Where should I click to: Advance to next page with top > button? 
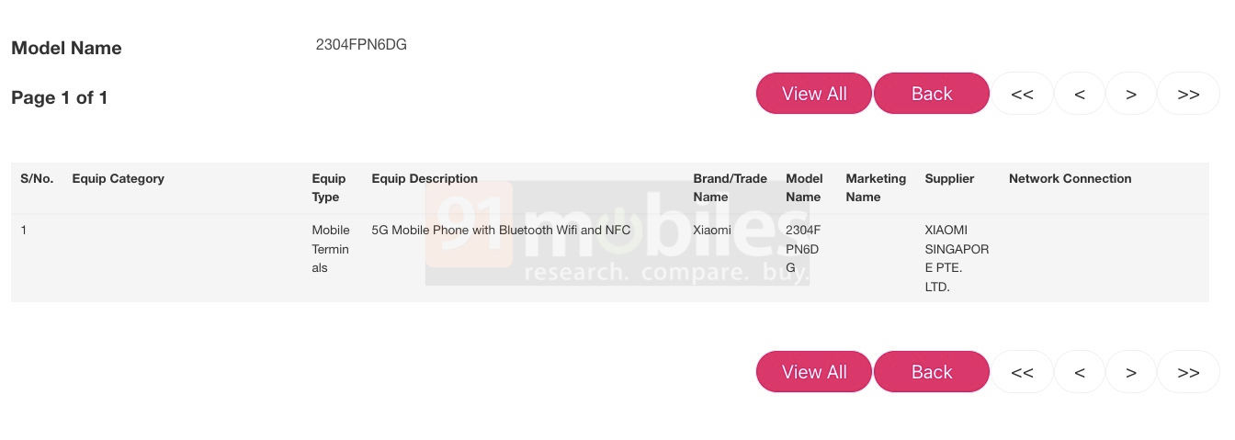1131,94
